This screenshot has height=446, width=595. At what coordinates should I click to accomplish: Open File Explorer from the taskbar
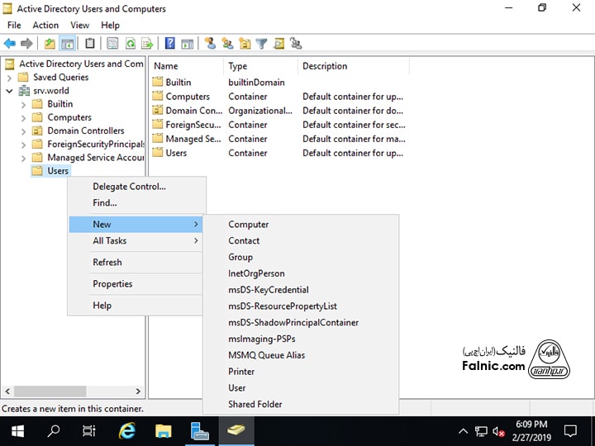[x=163, y=430]
